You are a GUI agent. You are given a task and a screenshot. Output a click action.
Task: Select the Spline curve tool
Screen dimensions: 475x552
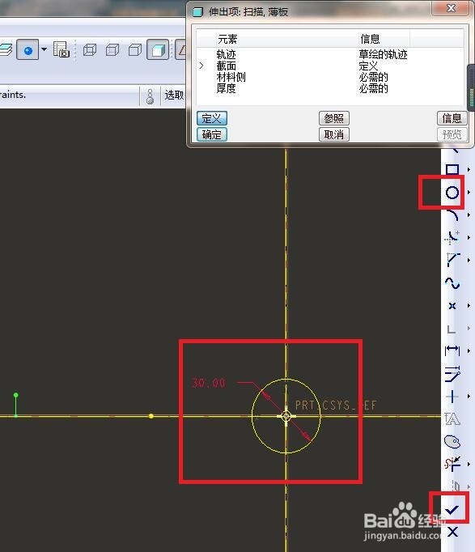coord(452,283)
